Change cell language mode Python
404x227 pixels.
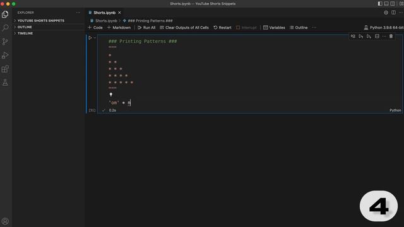[395, 110]
